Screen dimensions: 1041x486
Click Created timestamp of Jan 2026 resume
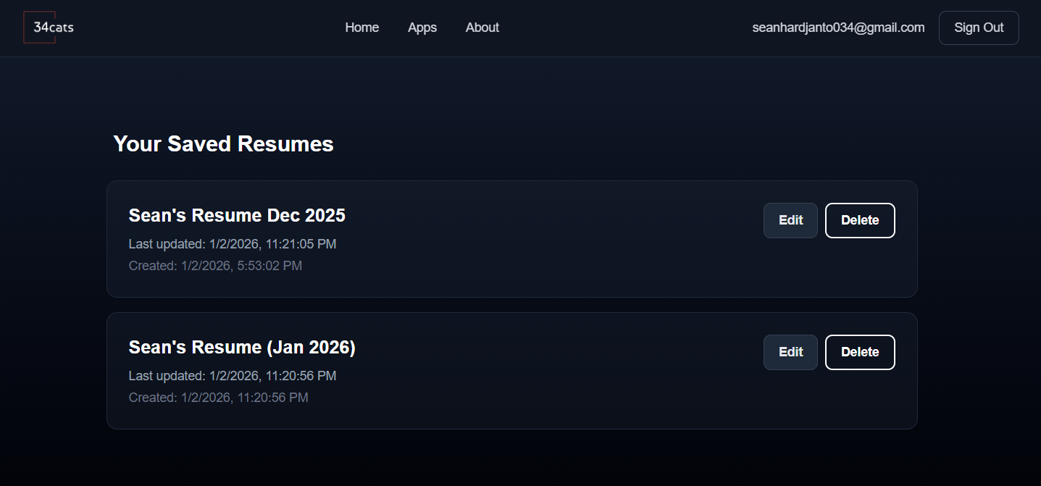[218, 398]
